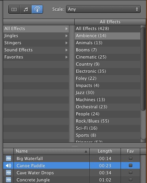Click waveform icon for Concrete Jungle
This screenshot has width=147, height=183.
pyautogui.click(x=9, y=180)
